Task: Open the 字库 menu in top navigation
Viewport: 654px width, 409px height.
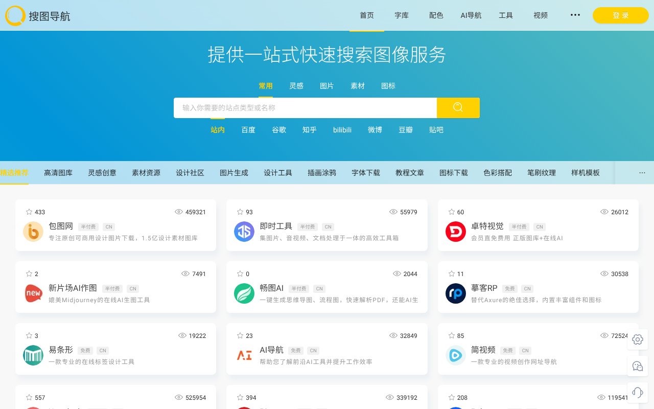Action: point(402,15)
